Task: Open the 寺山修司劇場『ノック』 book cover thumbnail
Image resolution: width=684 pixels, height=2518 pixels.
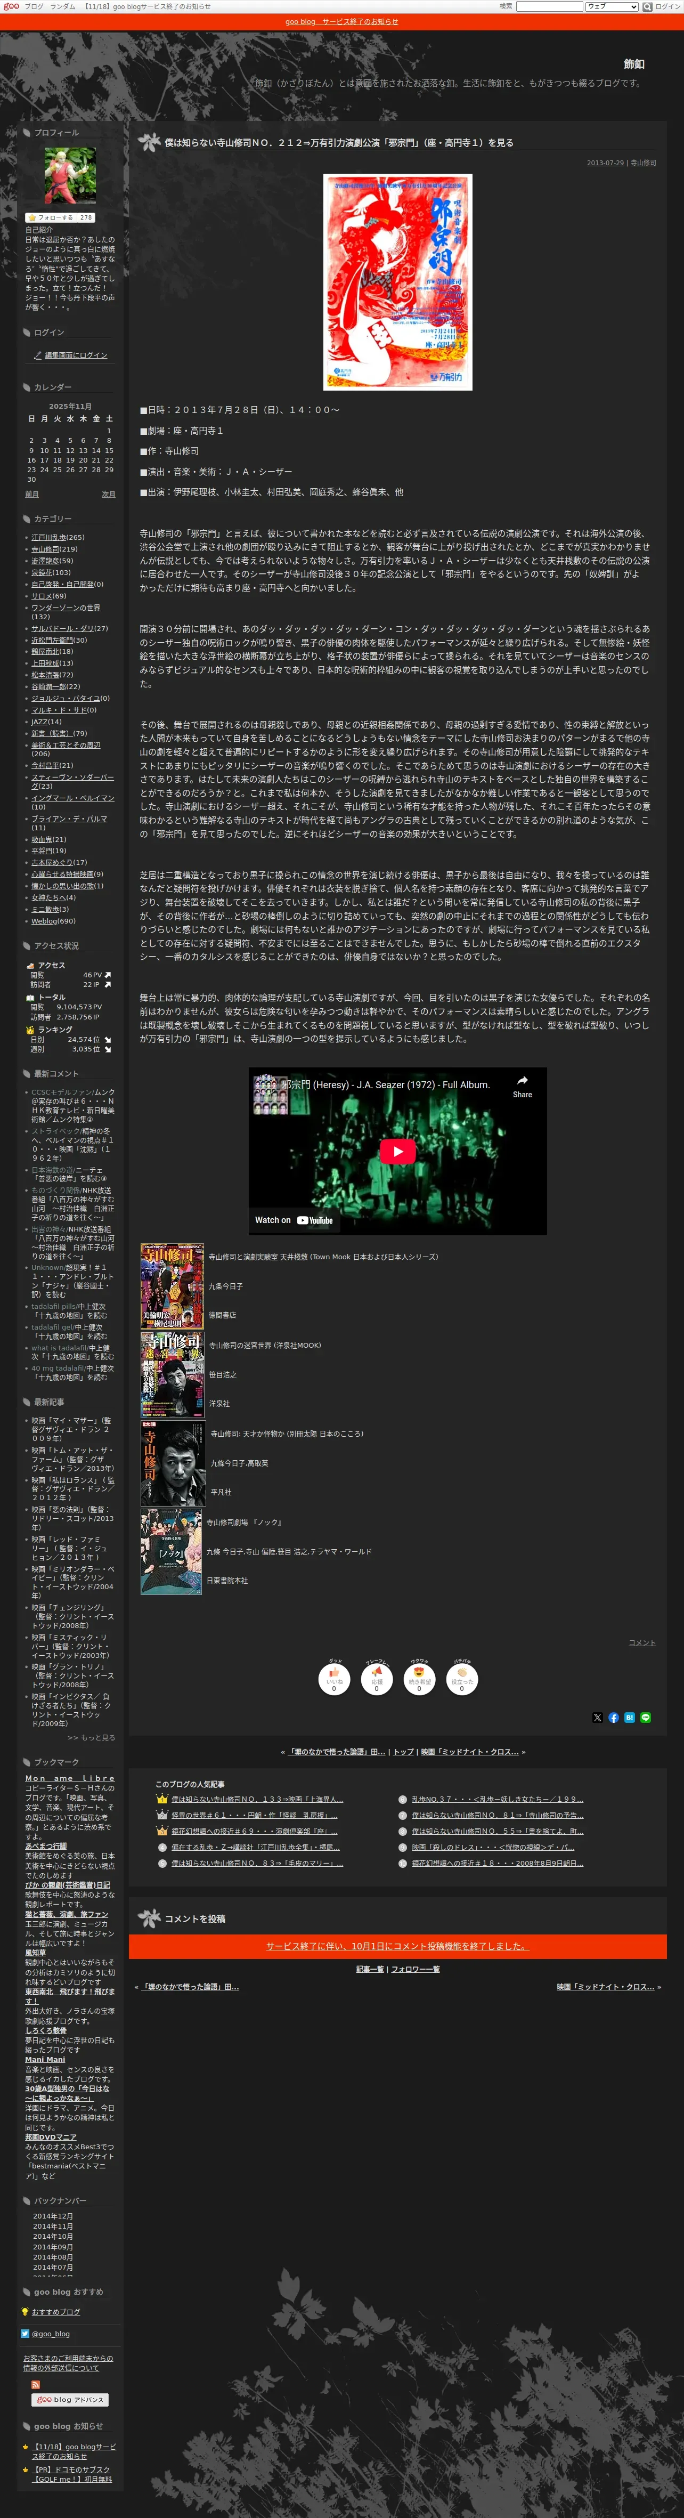Action: [x=171, y=1551]
